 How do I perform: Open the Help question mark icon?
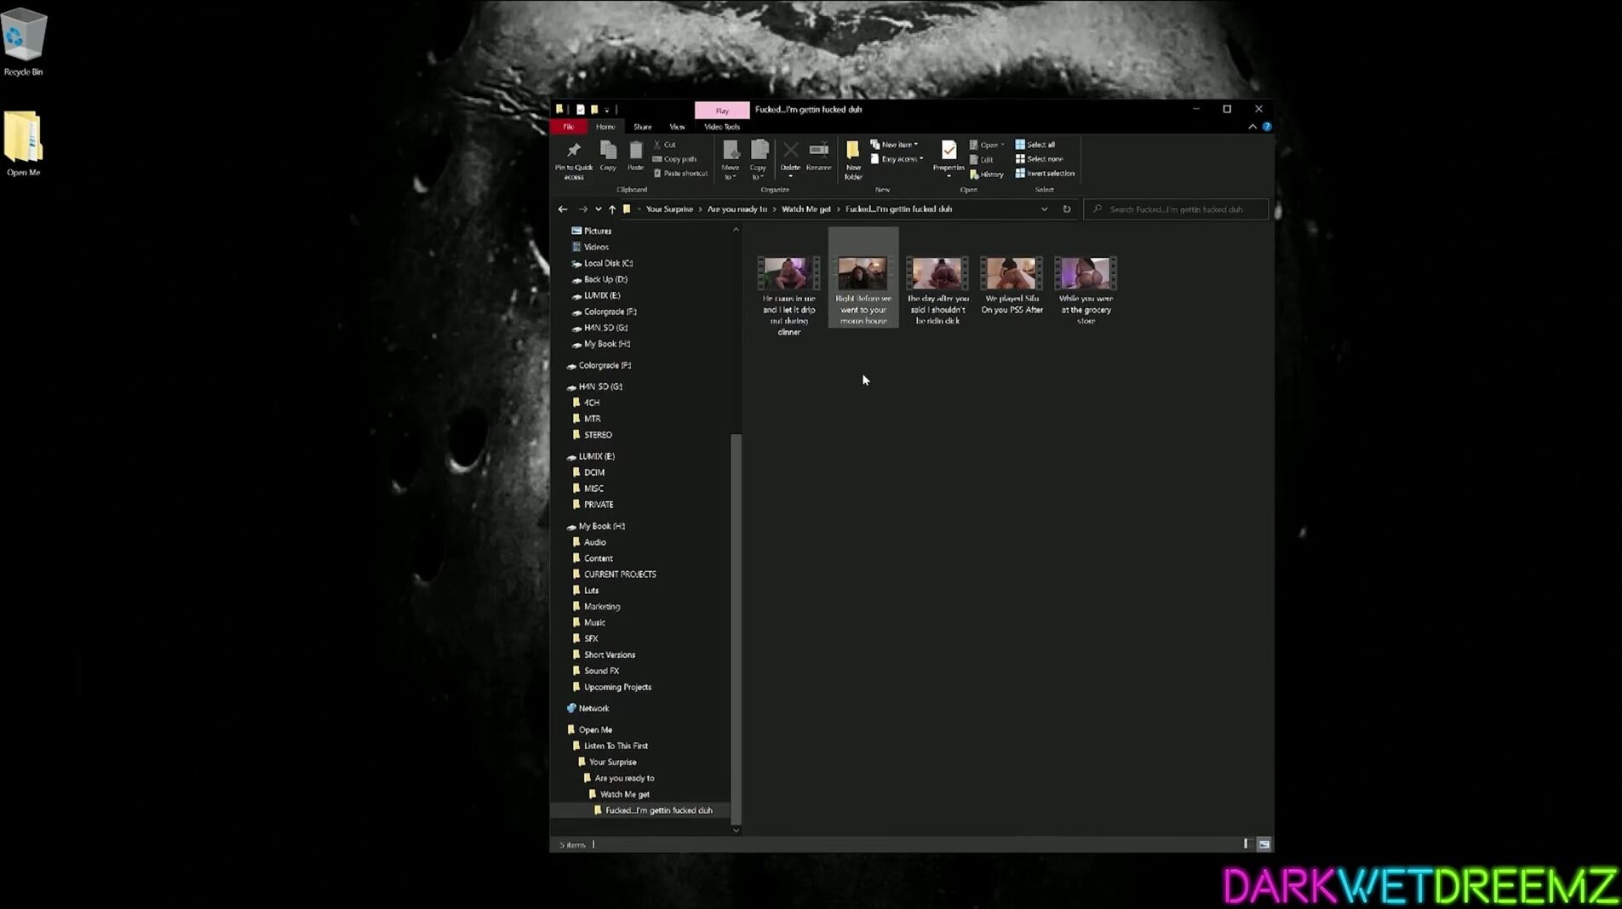tap(1267, 127)
